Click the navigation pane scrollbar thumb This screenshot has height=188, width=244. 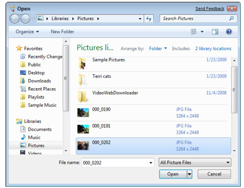[x=66, y=78]
